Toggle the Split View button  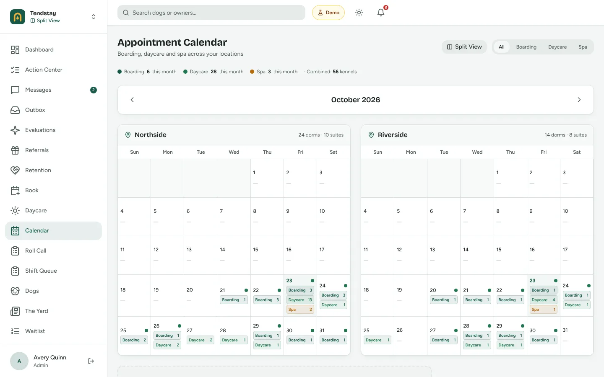pos(464,47)
